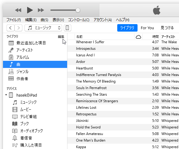
Task: Select the song Icarus And I
Action: (x=85, y=55)
